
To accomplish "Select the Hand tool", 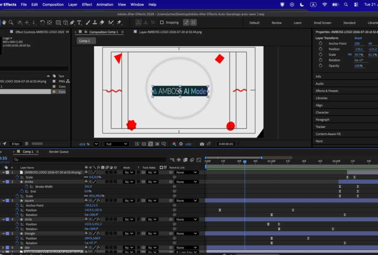I will (4, 22).
